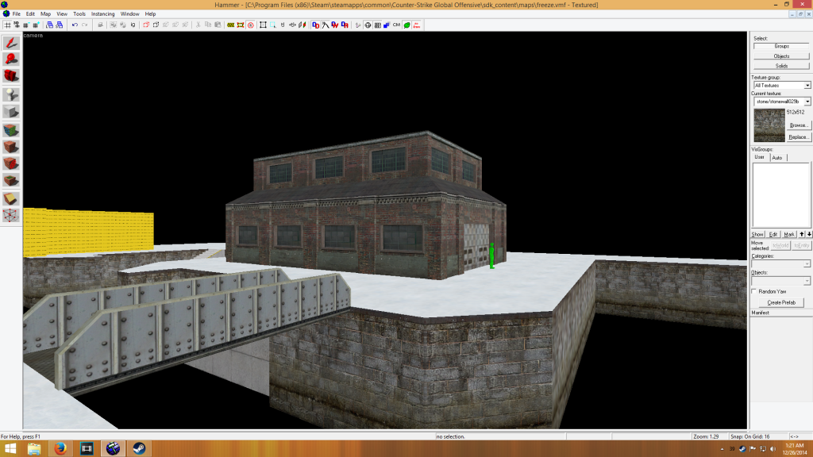Image resolution: width=813 pixels, height=457 pixels.
Task: Click the stonewall texture preview thumbnail
Action: (769, 125)
